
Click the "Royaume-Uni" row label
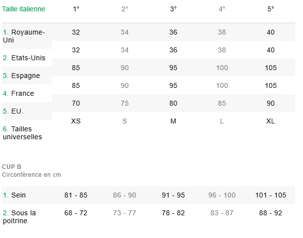pos(24,36)
